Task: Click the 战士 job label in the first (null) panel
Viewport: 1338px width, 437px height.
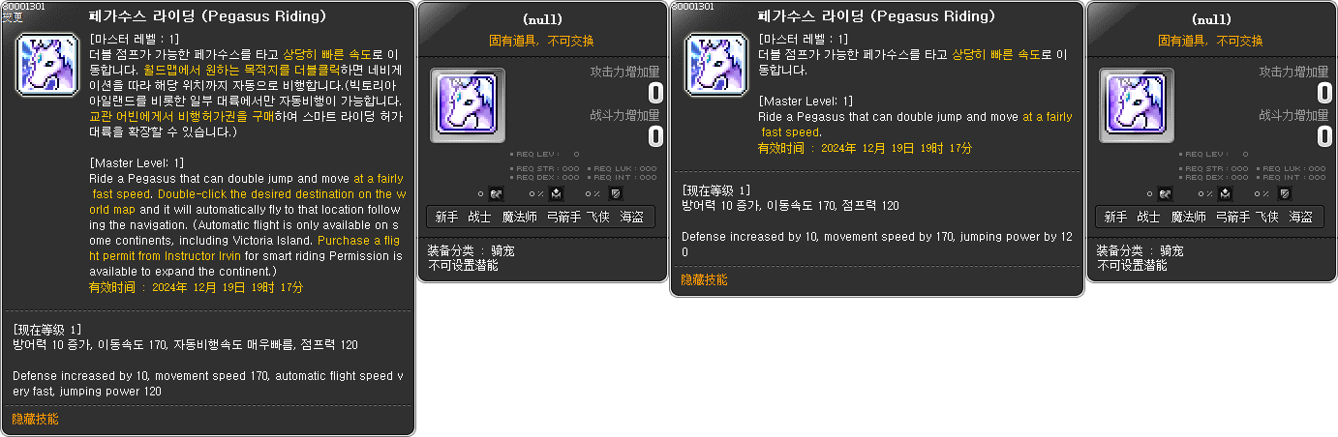Action: pos(480,218)
